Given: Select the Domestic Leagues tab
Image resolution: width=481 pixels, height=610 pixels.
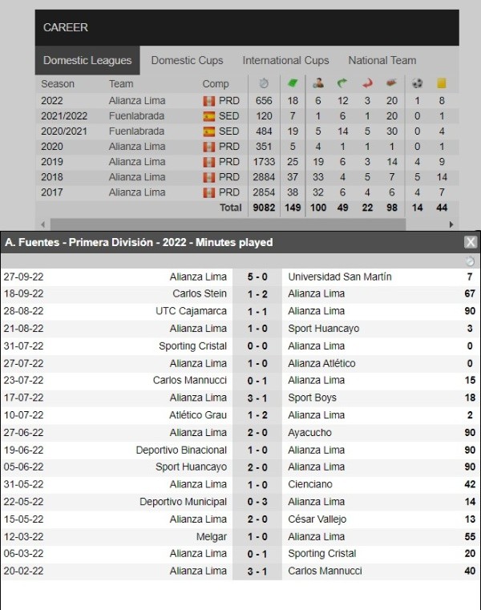Looking at the screenshot, I should (87, 60).
